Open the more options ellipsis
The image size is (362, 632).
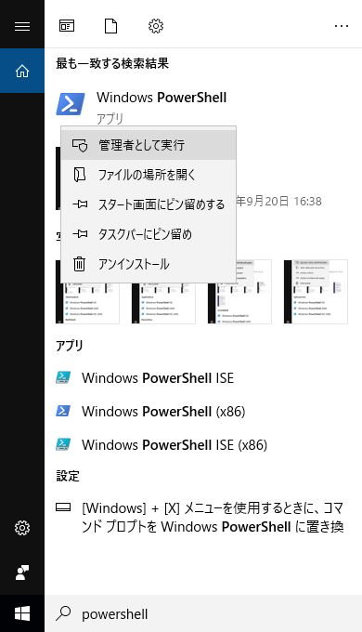[x=342, y=26]
